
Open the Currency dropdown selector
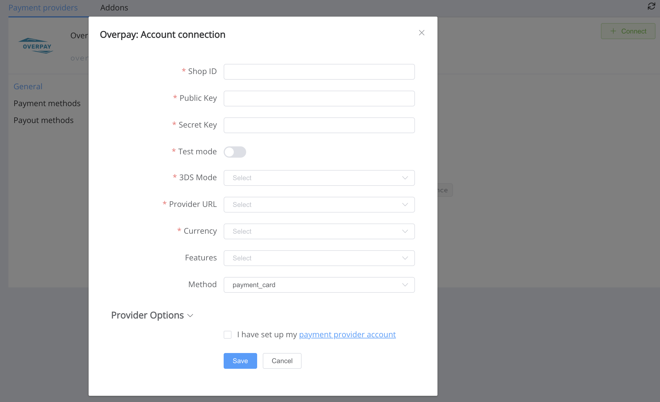pos(319,231)
